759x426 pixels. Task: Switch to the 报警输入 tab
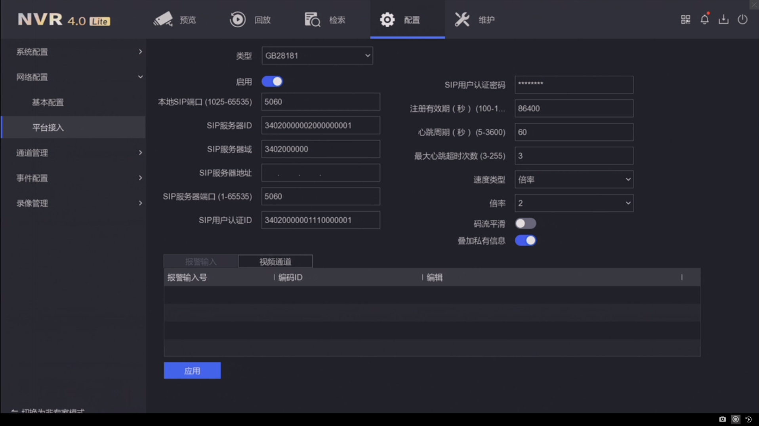point(201,262)
